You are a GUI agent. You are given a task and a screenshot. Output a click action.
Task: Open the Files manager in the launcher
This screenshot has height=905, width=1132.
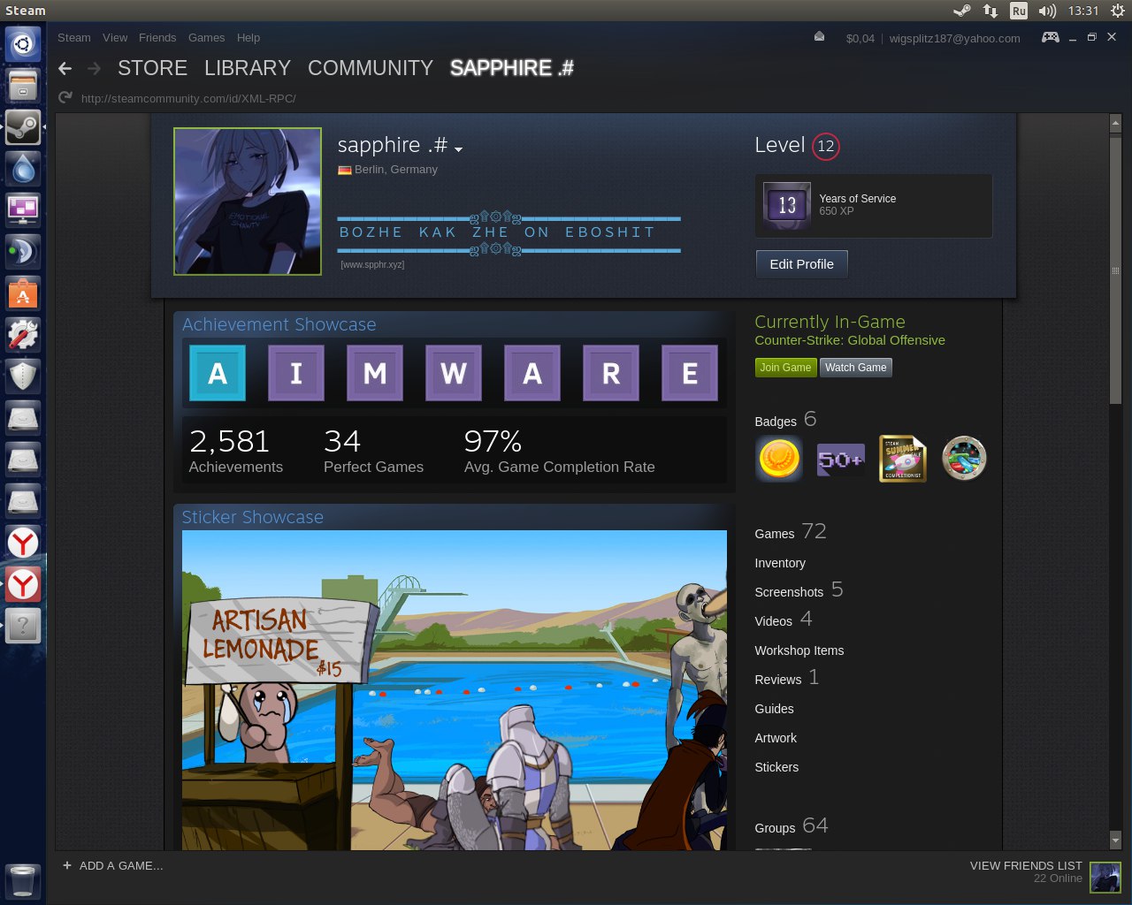tap(23, 86)
